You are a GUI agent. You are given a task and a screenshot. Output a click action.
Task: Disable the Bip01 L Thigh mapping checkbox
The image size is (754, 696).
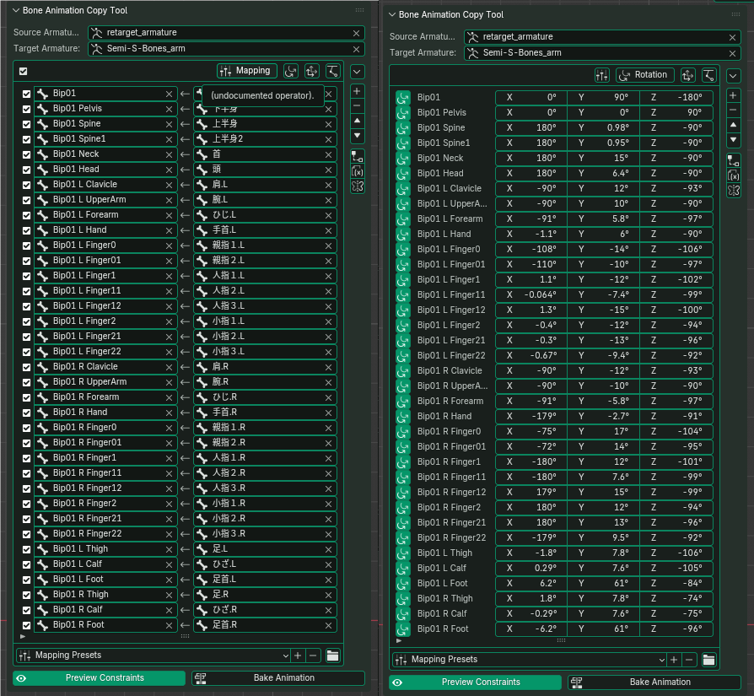coord(26,549)
